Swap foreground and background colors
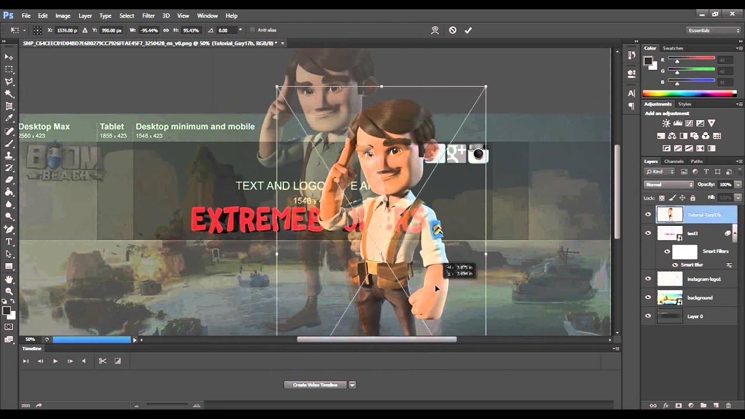Screen dimensions: 745x419 [x=13, y=301]
